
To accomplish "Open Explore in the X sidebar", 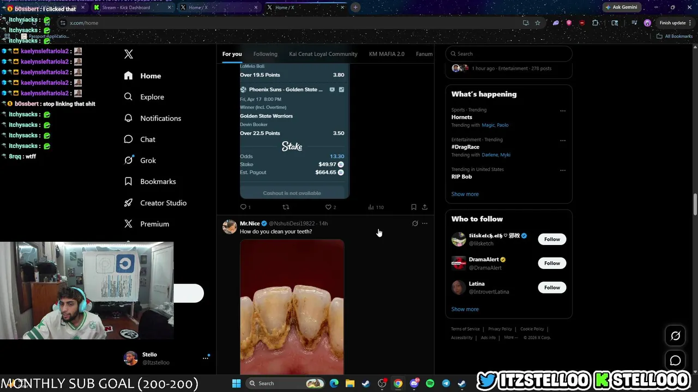I will coord(144,97).
